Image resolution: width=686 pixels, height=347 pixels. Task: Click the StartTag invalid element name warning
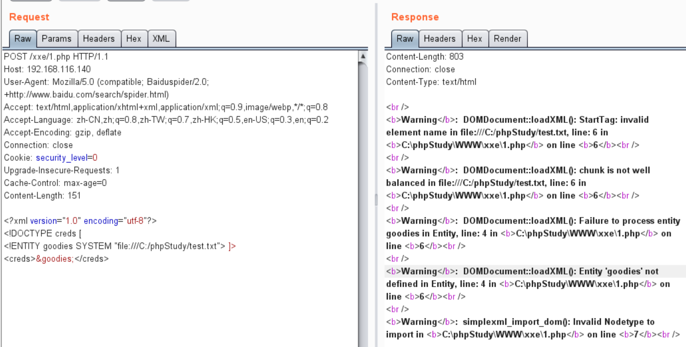pyautogui.click(x=517, y=133)
